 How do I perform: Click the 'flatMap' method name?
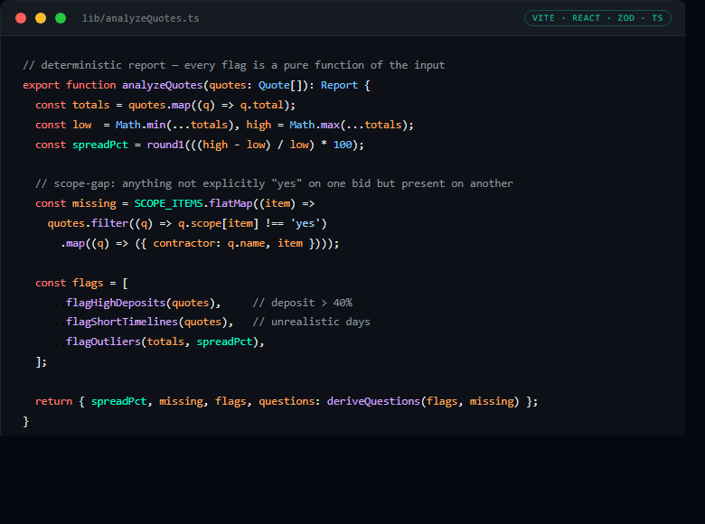[230, 203]
